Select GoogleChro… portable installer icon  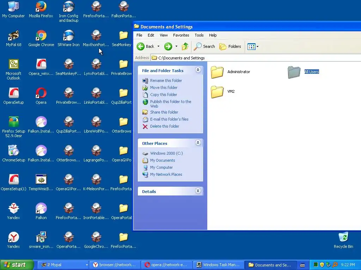coord(96,240)
